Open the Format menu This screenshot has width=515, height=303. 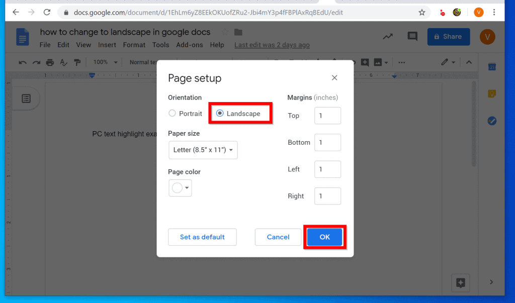[x=134, y=45]
